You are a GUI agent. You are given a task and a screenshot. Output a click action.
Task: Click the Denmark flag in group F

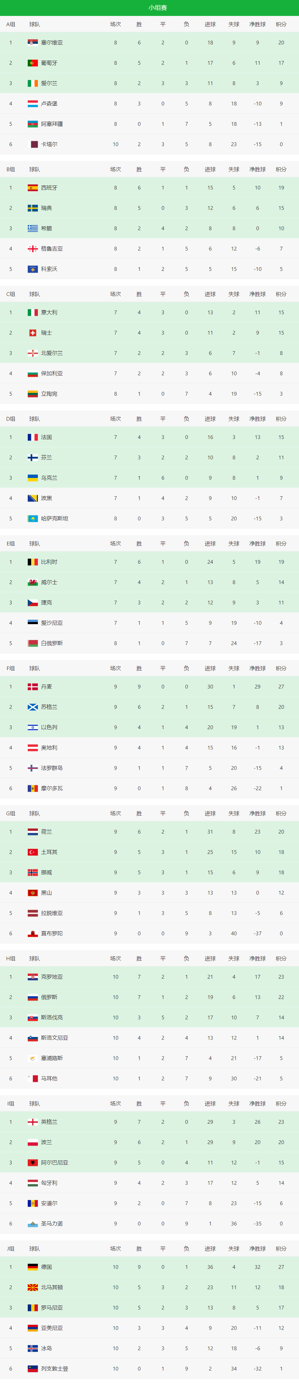click(32, 686)
